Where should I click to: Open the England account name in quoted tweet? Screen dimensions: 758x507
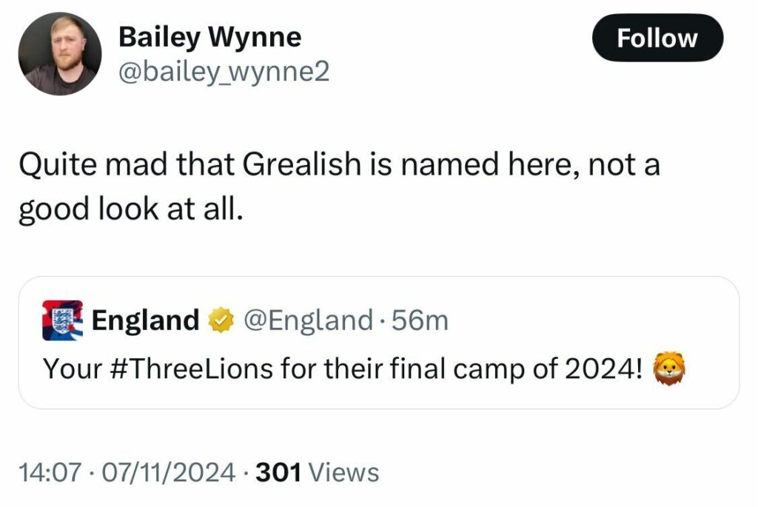tap(145, 320)
